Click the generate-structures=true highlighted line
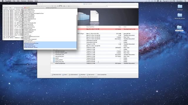 click(x=31, y=43)
